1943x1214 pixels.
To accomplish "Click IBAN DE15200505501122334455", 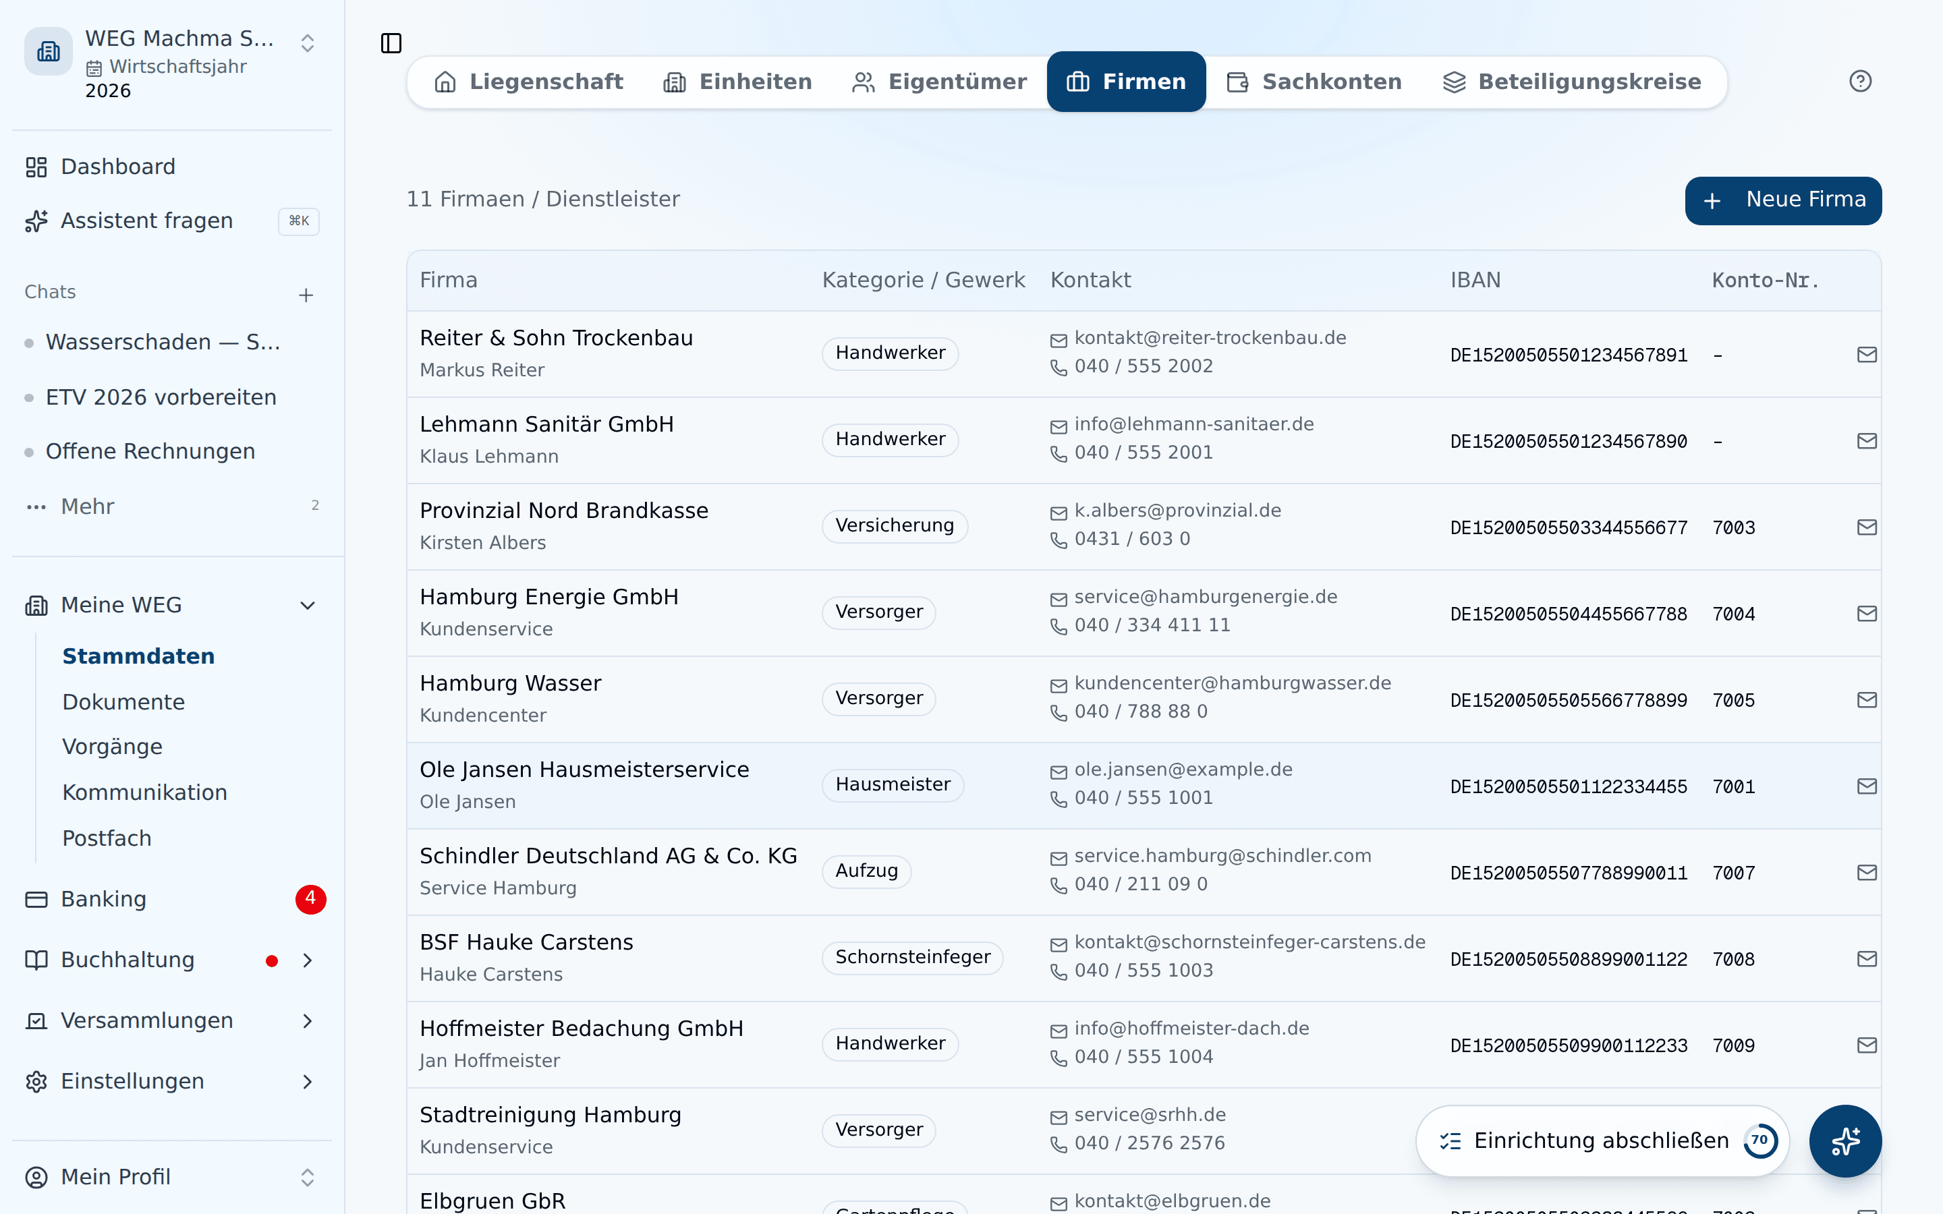I will [x=1568, y=787].
